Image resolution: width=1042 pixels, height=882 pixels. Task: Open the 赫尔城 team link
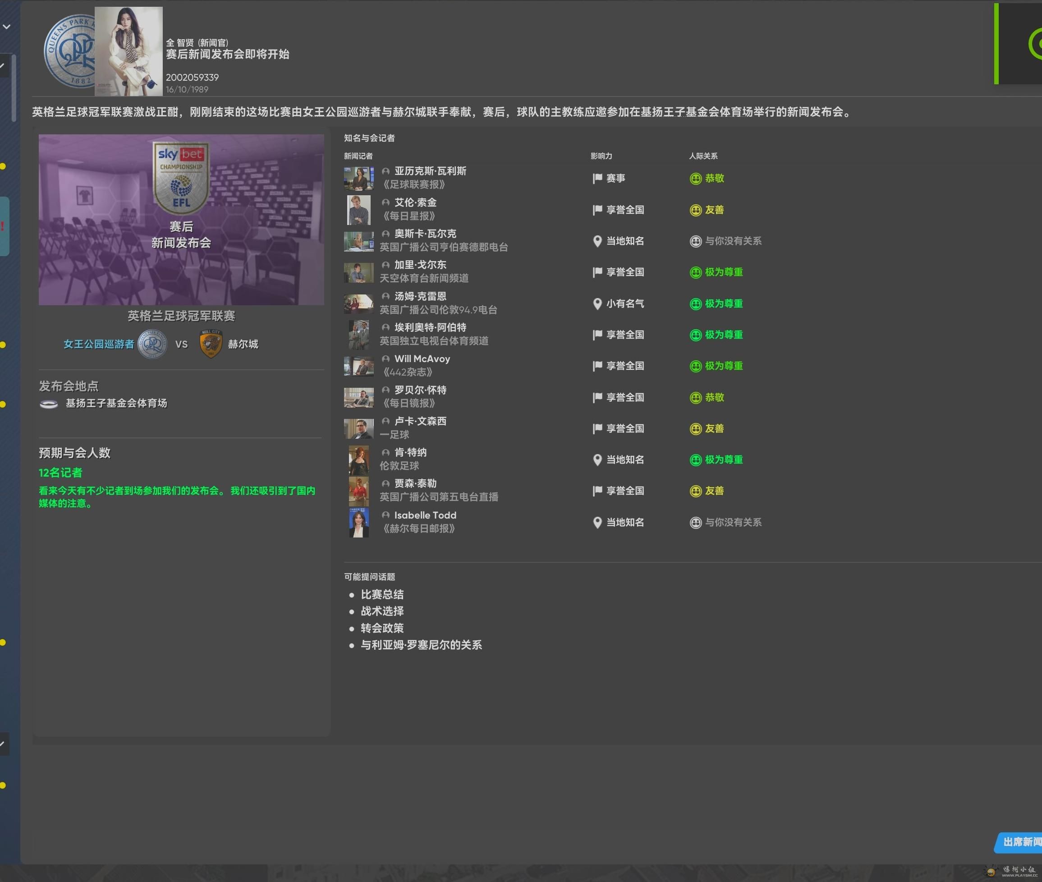(243, 344)
